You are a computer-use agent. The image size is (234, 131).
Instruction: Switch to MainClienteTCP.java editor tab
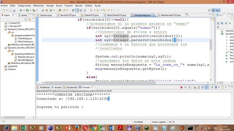click(x=117, y=15)
